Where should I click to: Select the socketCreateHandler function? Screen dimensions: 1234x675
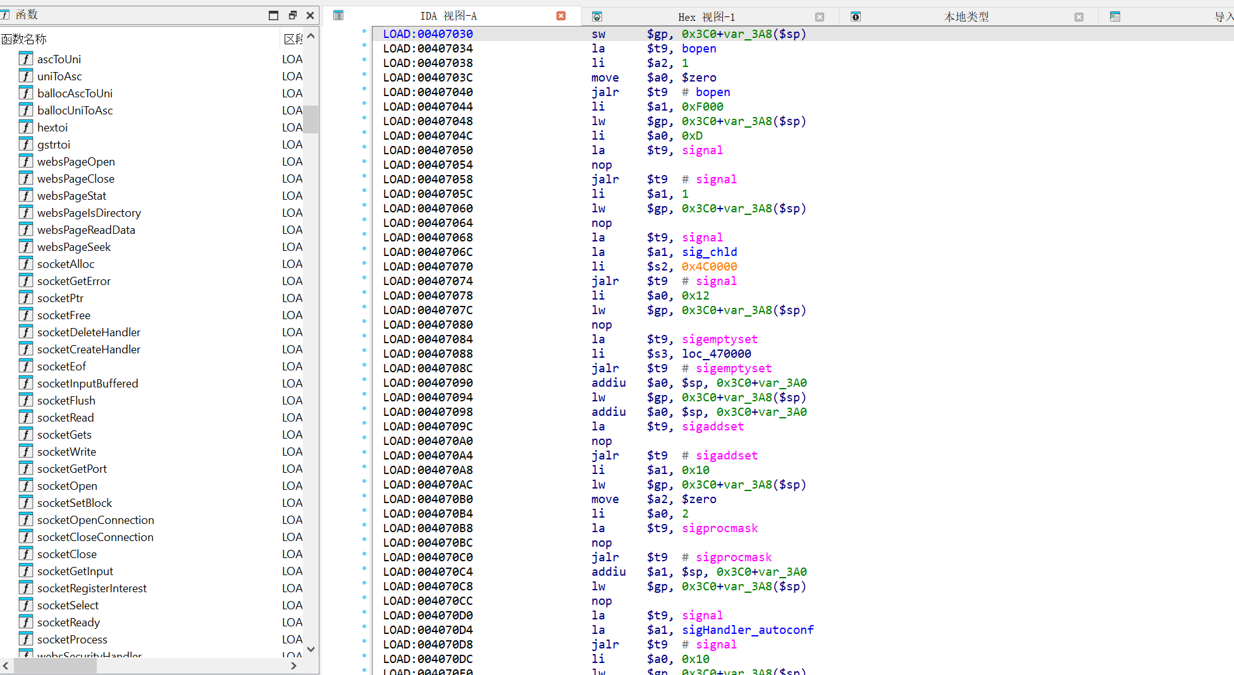pyautogui.click(x=89, y=349)
